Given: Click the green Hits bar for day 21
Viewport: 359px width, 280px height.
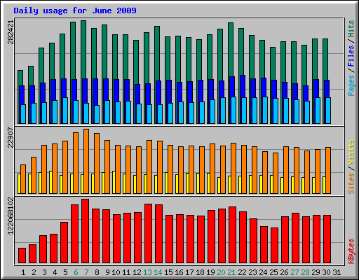Looking at the screenshot, I should (x=231, y=49).
